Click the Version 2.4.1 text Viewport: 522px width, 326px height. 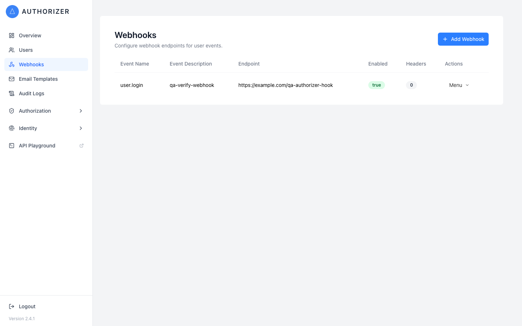tap(22, 319)
